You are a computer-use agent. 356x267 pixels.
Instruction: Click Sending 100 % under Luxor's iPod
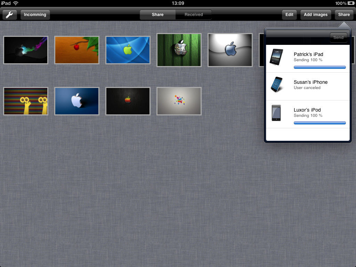pyautogui.click(x=308, y=115)
